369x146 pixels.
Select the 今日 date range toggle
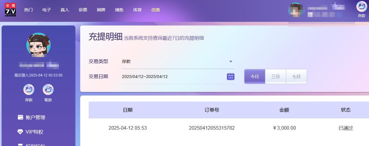click(x=254, y=77)
